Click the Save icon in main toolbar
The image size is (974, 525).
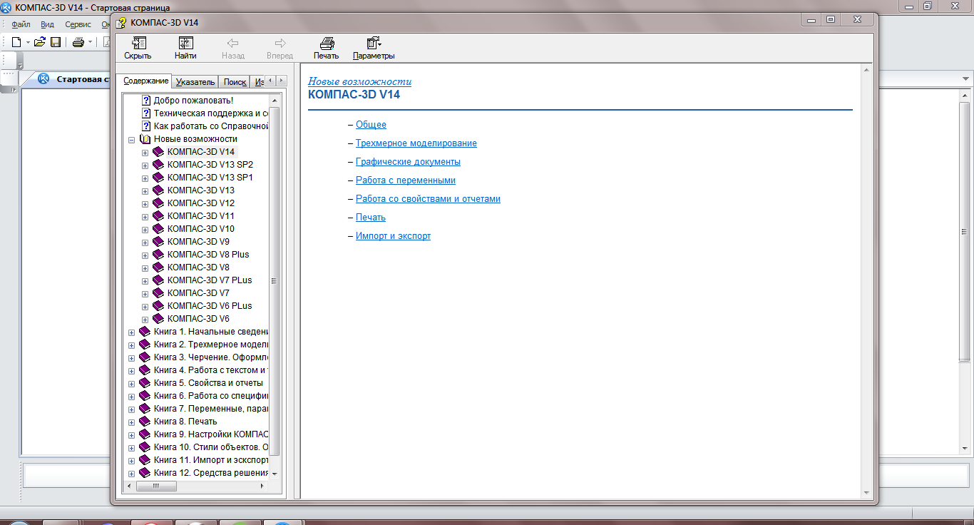point(56,42)
